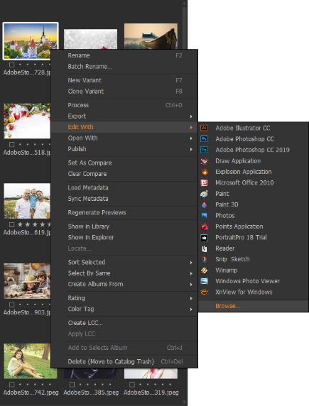Click the Snip & Sketch icon
The image size is (309, 406).
(x=205, y=259)
